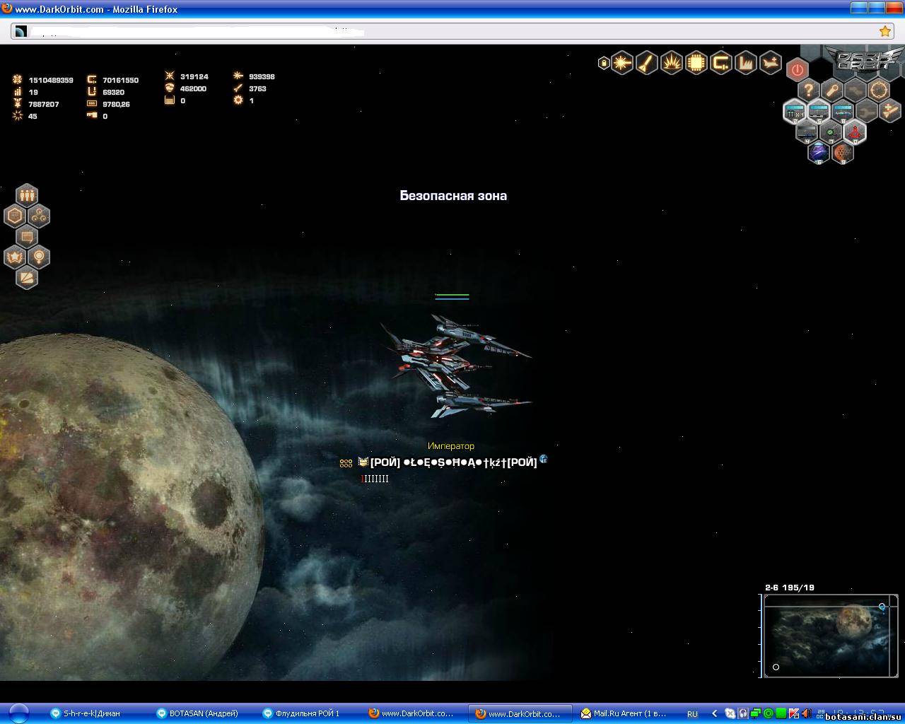Click the plus-minus ship configuration hexagon
Image resolution: width=905 pixels, height=724 pixels.
(890, 110)
